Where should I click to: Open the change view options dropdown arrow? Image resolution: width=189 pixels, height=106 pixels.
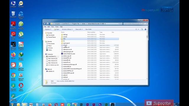[x=139, y=29]
